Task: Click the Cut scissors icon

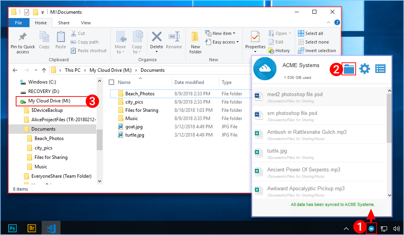Action: coord(73,33)
